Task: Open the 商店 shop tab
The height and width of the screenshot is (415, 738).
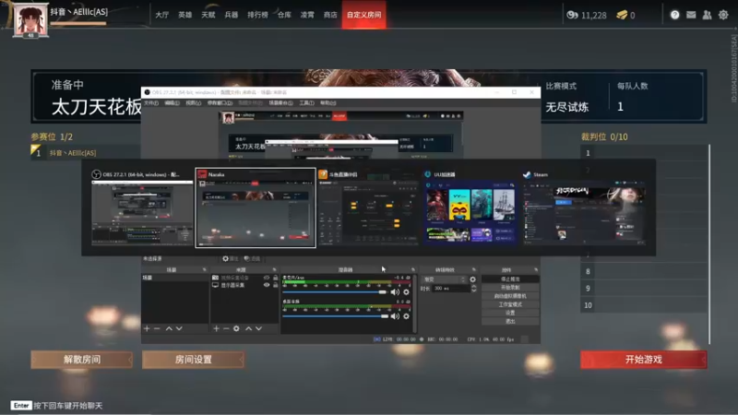Action: (x=330, y=15)
